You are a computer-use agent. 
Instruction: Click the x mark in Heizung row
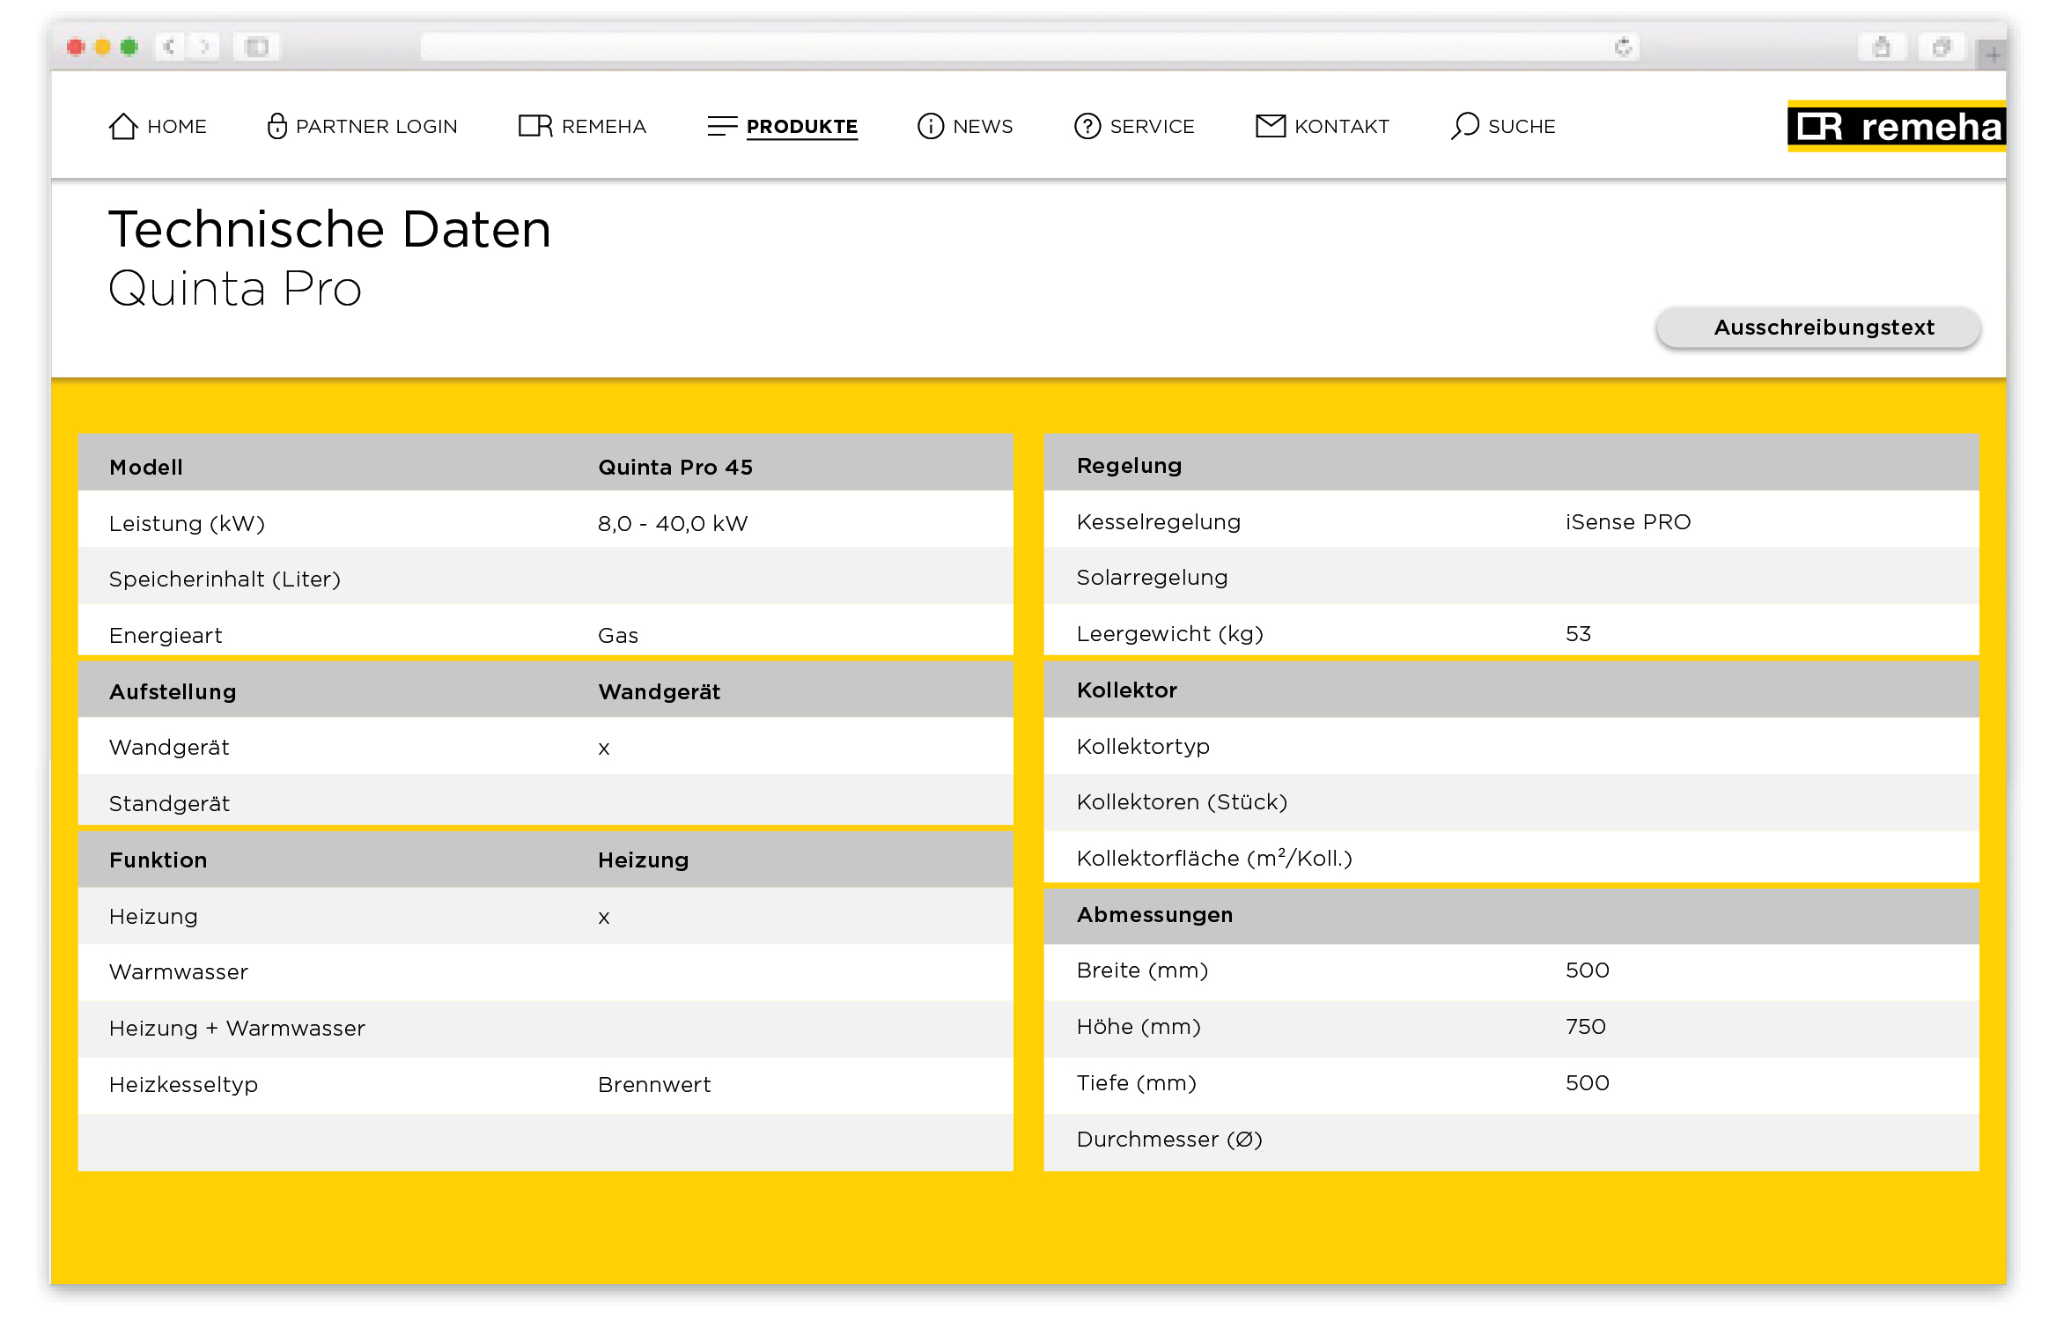coord(604,918)
